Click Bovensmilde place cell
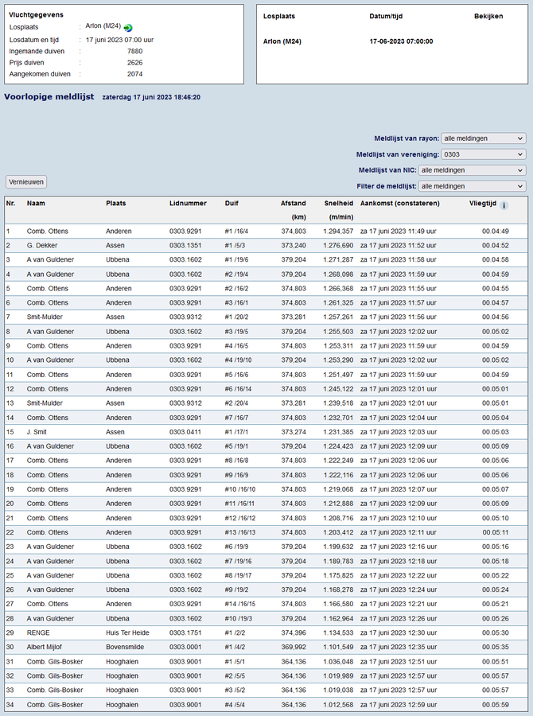 pos(125,647)
